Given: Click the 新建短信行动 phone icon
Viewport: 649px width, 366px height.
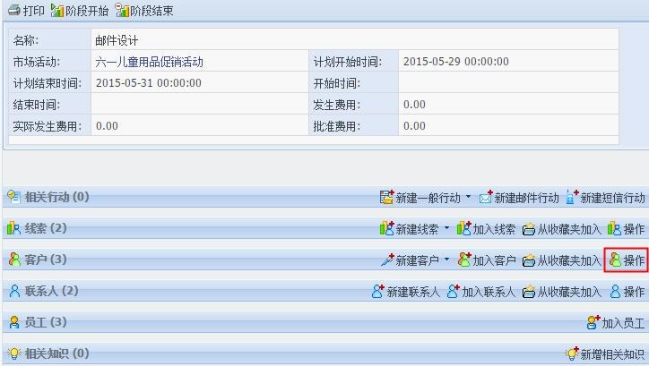Looking at the screenshot, I should coord(572,198).
